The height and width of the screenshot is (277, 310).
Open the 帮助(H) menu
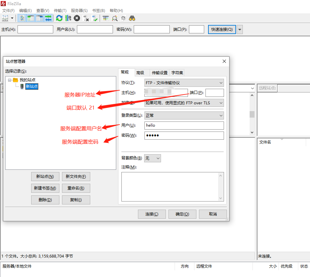pyautogui.click(x=116, y=10)
